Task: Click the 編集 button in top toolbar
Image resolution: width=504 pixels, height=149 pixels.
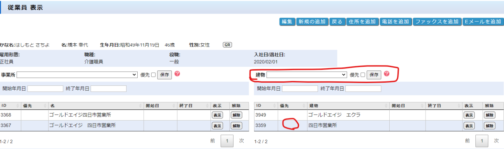Action: [287, 22]
